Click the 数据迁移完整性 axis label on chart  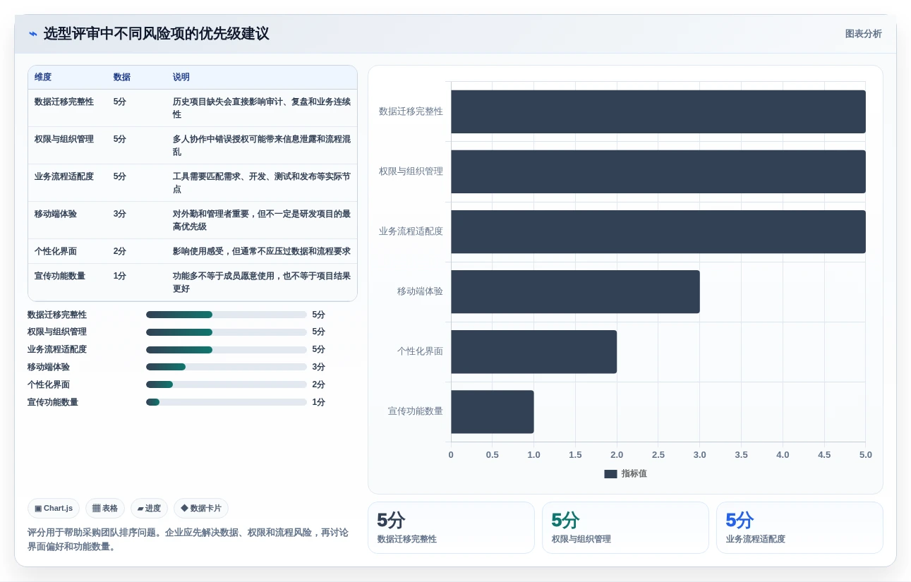click(411, 111)
